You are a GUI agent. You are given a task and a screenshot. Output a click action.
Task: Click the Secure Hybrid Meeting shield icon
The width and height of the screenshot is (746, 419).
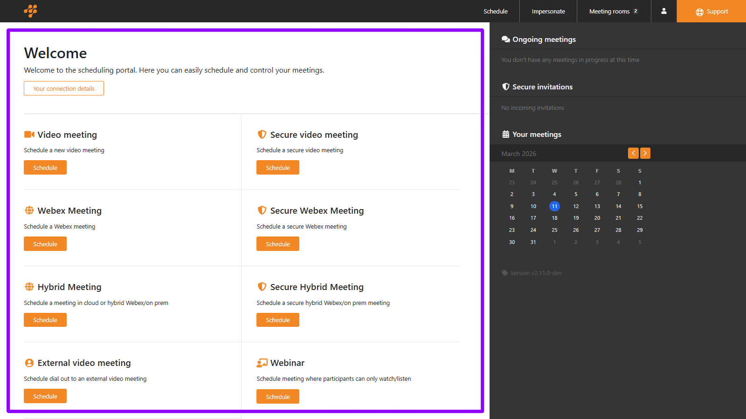[262, 287]
